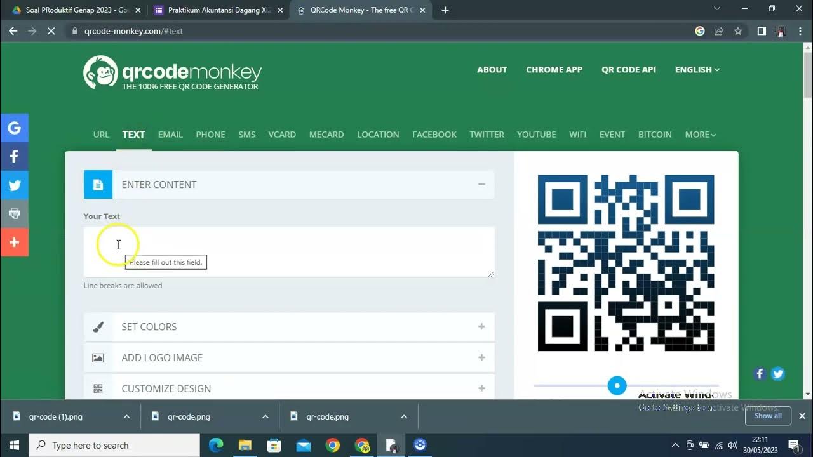
Task: Click the Customize Design QR icon
Action: [98, 388]
